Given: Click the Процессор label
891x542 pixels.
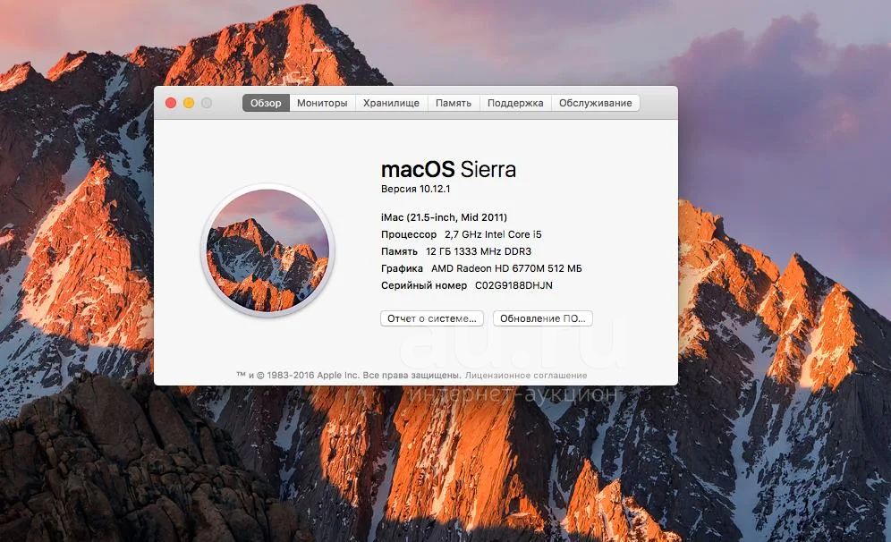Looking at the screenshot, I should coord(409,234).
